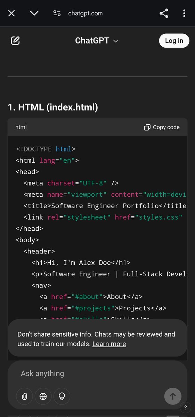Copy code from the html block
The height and width of the screenshot is (417, 195).
[162, 127]
